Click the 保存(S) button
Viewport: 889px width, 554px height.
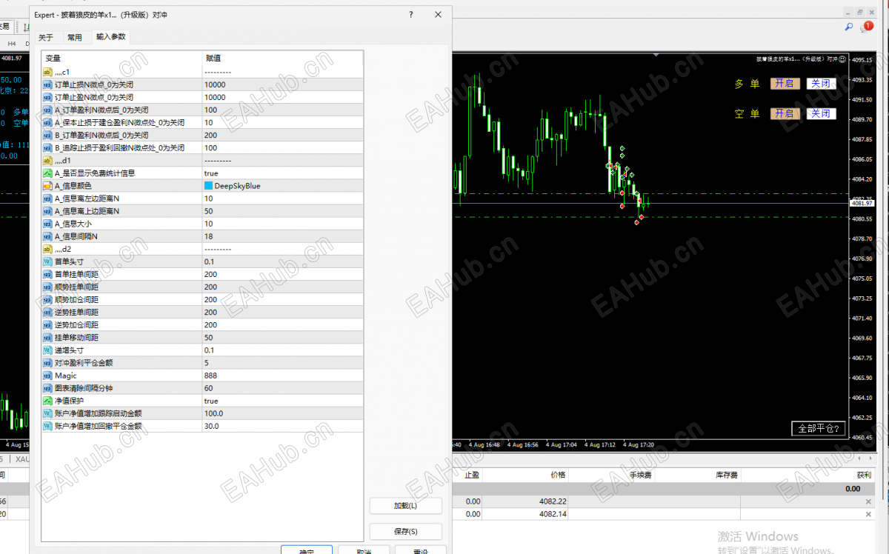tap(405, 532)
